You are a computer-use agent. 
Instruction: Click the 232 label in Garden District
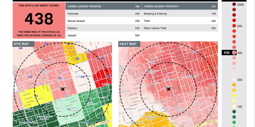pos(83,77)
